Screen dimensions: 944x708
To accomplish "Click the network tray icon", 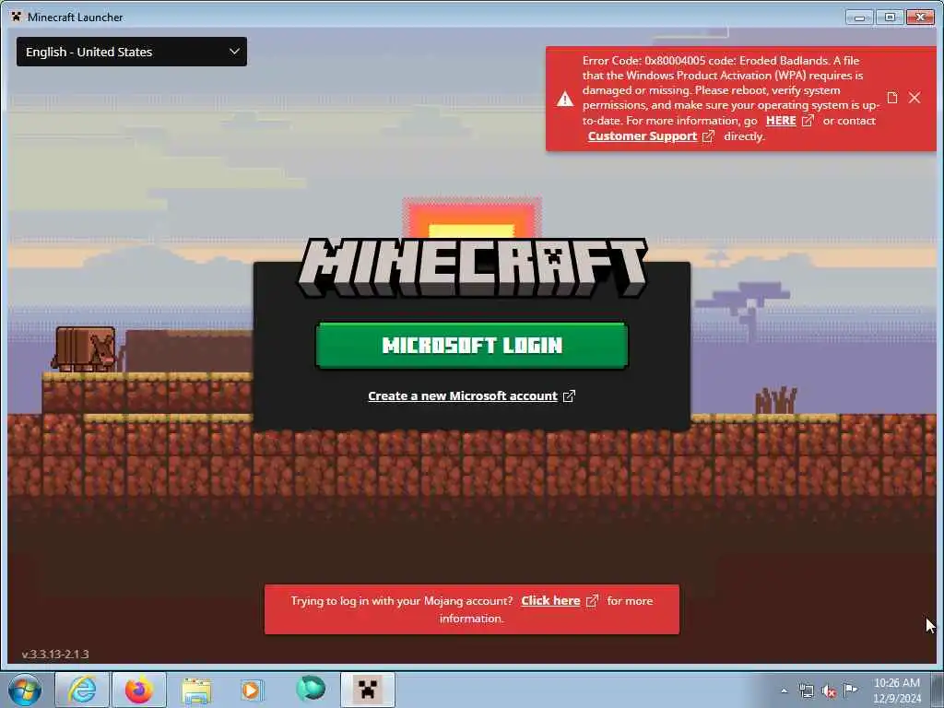I will click(806, 691).
